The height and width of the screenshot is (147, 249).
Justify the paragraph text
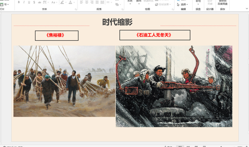(97, 2)
